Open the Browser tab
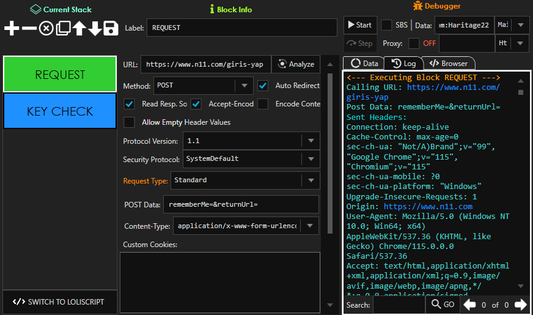This screenshot has height=315, width=533. 448,63
